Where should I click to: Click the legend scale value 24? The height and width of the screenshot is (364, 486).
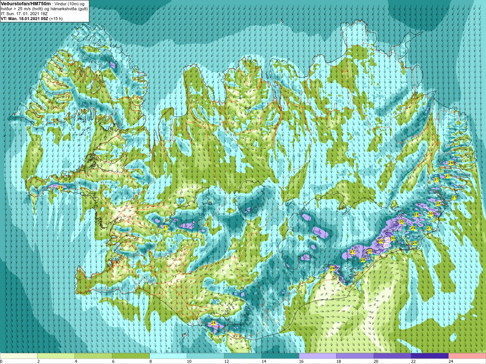click(451, 361)
